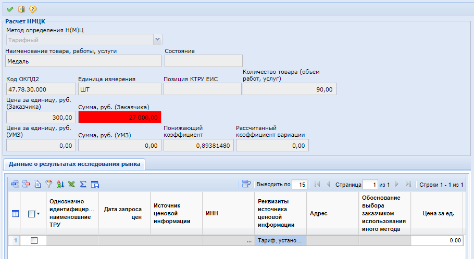Go to the last page arrow
The width and height of the screenshot is (474, 259).
pos(408,184)
